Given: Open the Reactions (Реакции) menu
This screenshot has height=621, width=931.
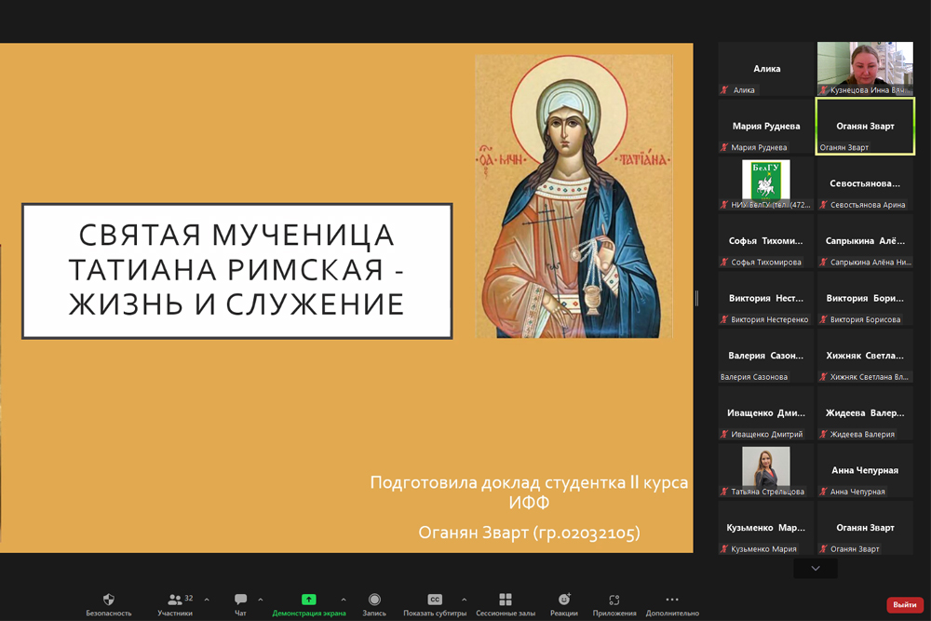Looking at the screenshot, I should [x=563, y=601].
